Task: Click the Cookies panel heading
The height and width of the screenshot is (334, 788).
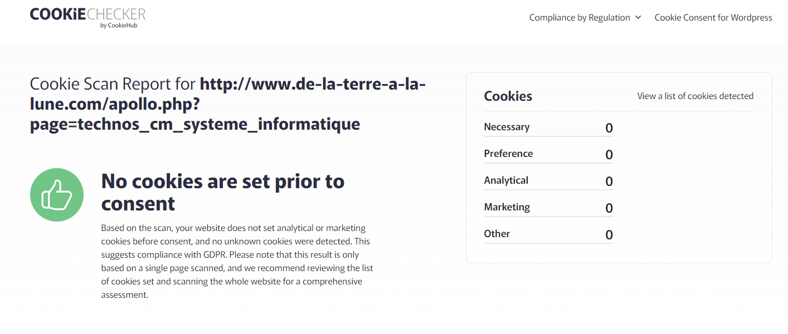Action: [x=508, y=96]
